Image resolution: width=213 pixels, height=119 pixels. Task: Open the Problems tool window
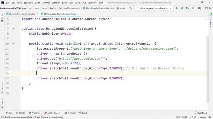[35, 113]
